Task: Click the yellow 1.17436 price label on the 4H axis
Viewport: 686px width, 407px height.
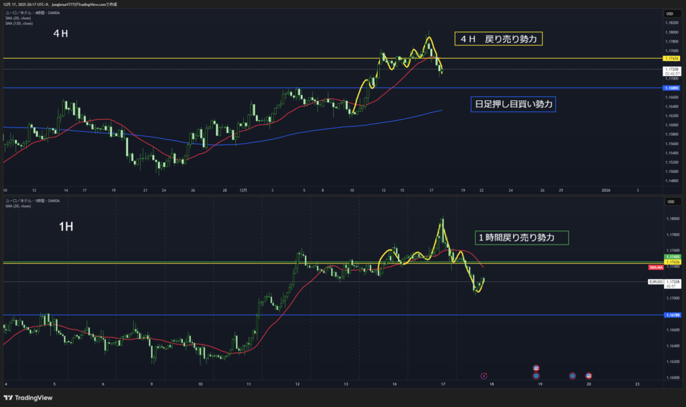Action: [x=671, y=59]
